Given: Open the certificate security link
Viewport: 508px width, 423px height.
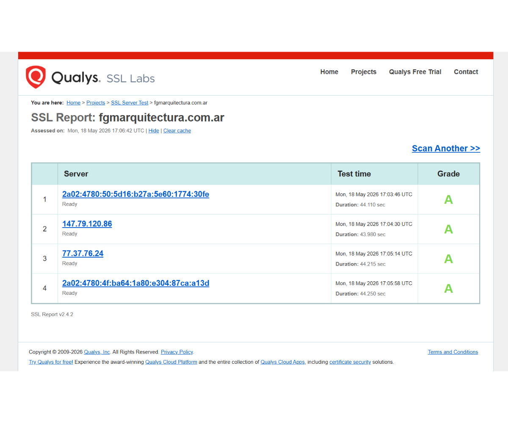Looking at the screenshot, I should [x=350, y=362].
